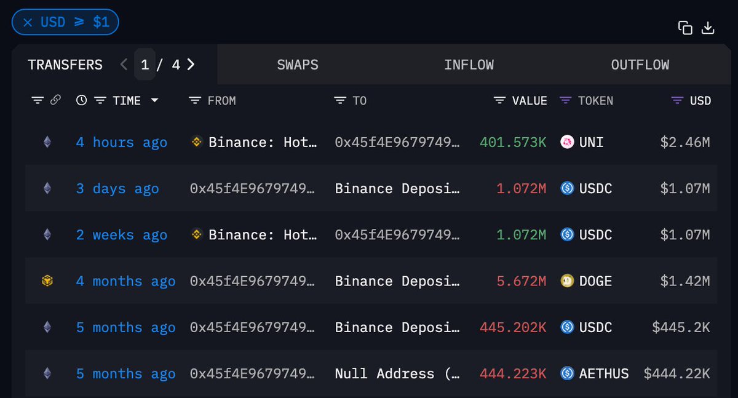This screenshot has width=738, height=398.
Task: Remove the USD ≥ $1 filter chip
Action: click(x=28, y=22)
